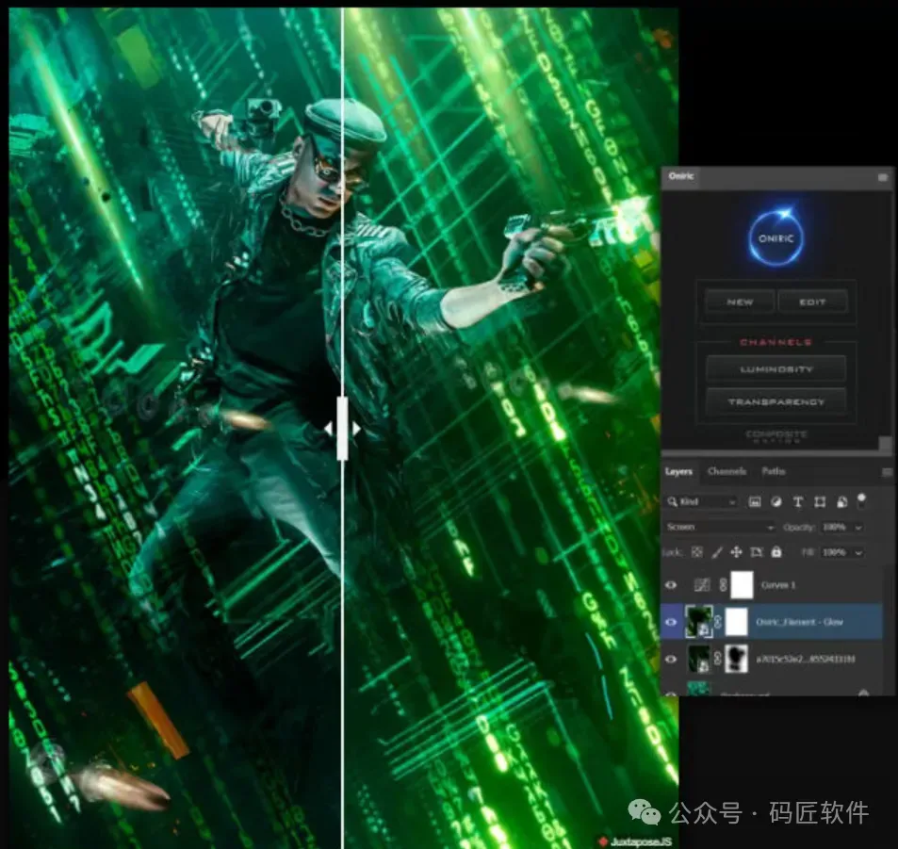Select the black silhouette mask thumbnail
Screen dimensions: 898x849
tap(737, 659)
